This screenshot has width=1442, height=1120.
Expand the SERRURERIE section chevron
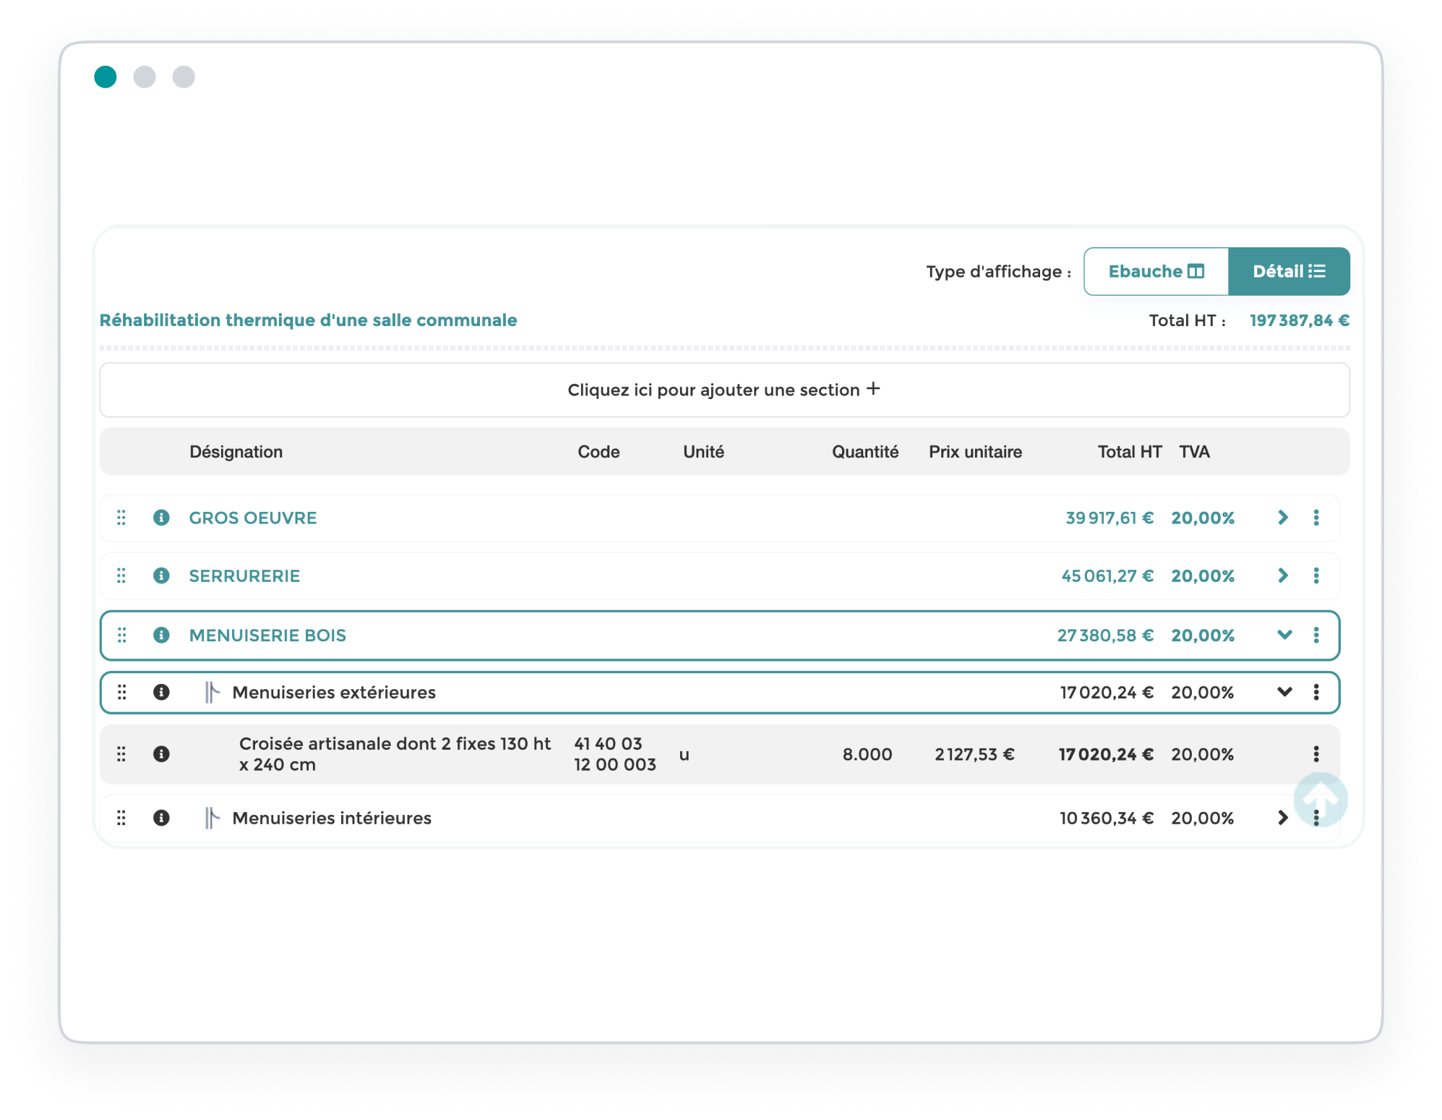tap(1283, 576)
